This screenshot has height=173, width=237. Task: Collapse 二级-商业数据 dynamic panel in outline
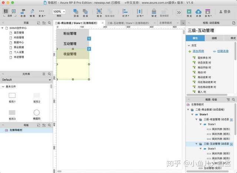click(x=188, y=110)
